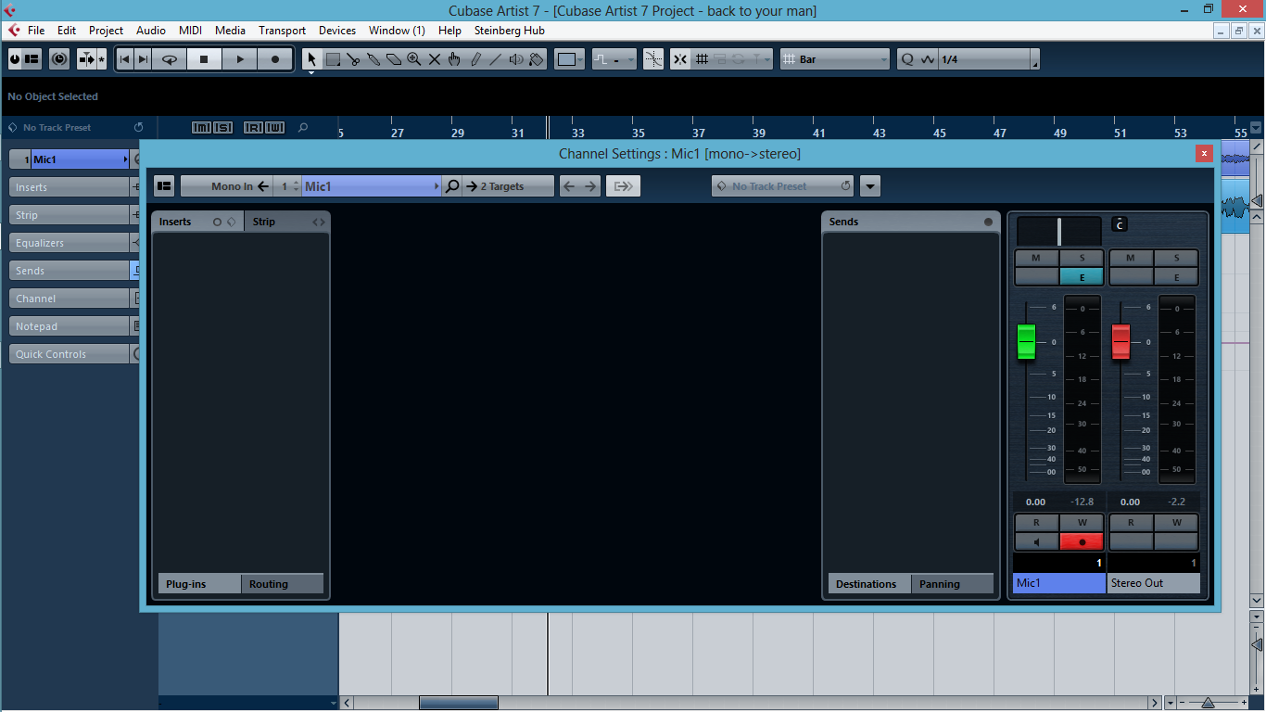Viewport: 1266px width, 712px height.
Task: Select the Range Selection tool
Action: click(333, 59)
